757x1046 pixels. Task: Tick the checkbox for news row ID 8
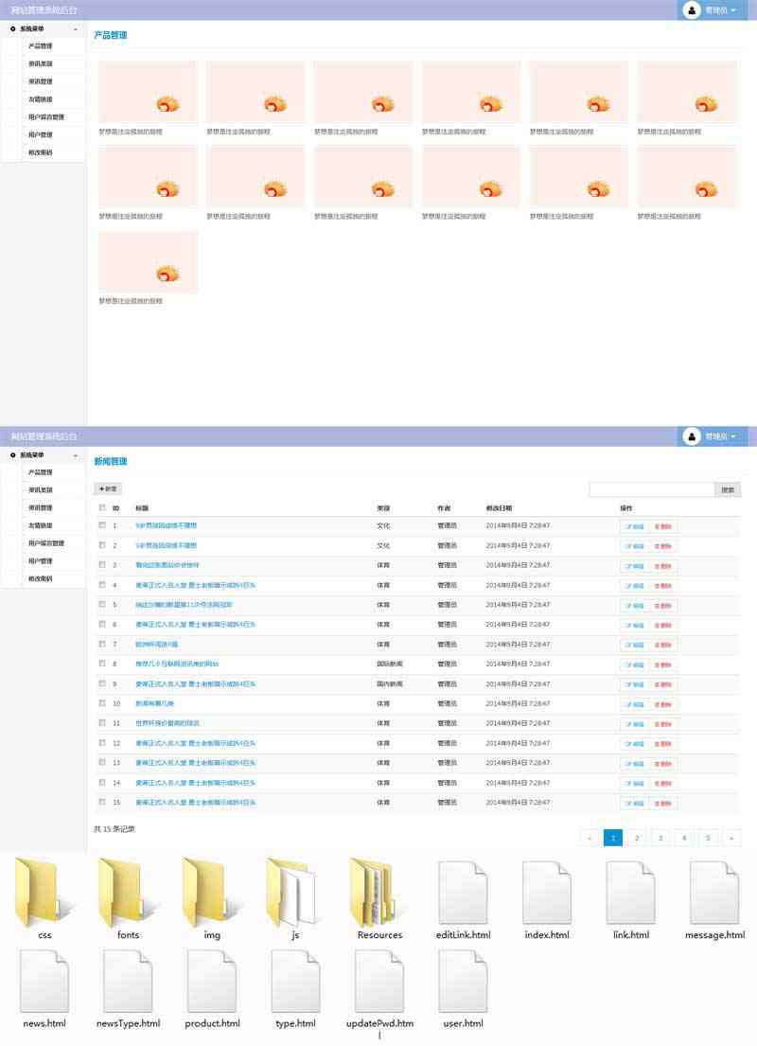point(102,664)
